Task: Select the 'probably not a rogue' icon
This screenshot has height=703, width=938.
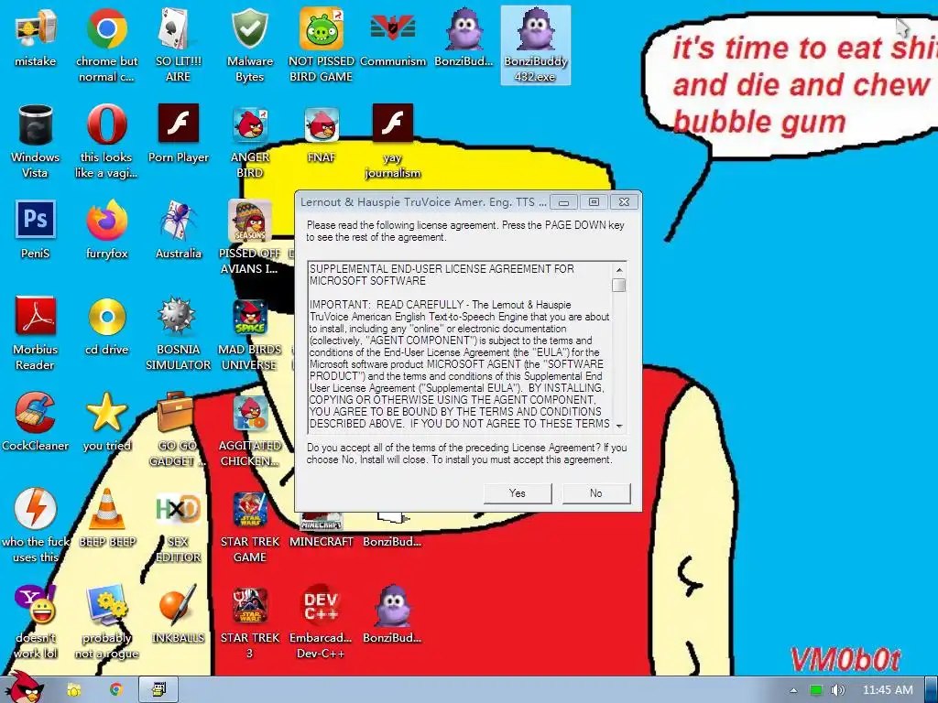Action: [106, 622]
